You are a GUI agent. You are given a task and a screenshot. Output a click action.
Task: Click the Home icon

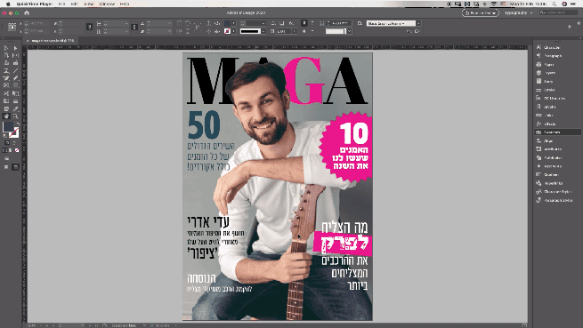[x=27, y=13]
